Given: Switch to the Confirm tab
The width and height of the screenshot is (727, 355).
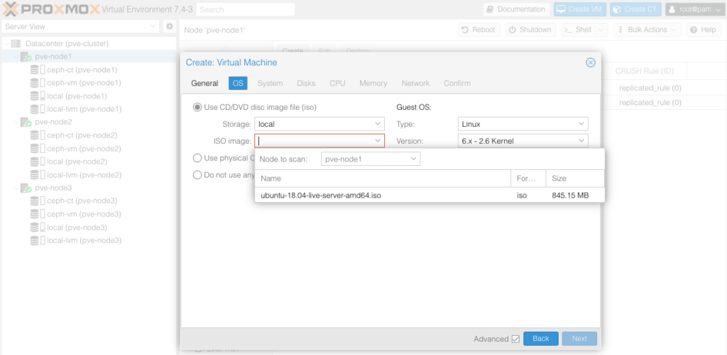Looking at the screenshot, I should 457,84.
